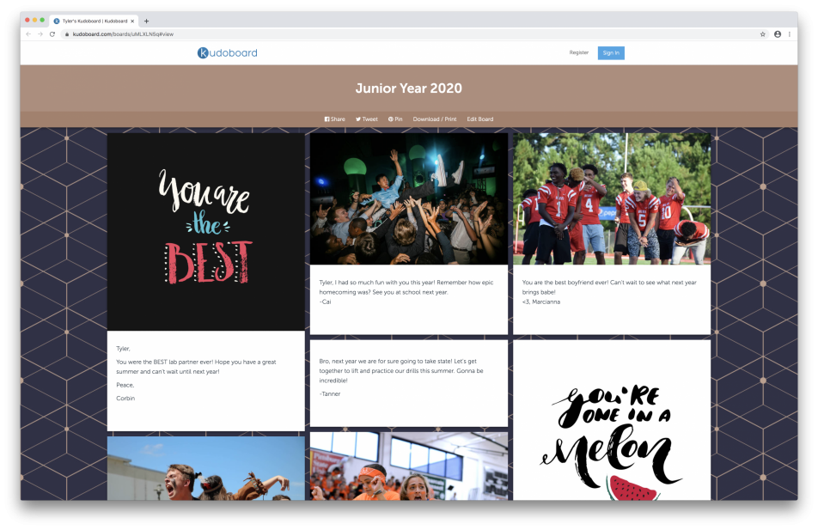Open Chrome's three-dot menu
This screenshot has width=818, height=530.
click(x=790, y=34)
